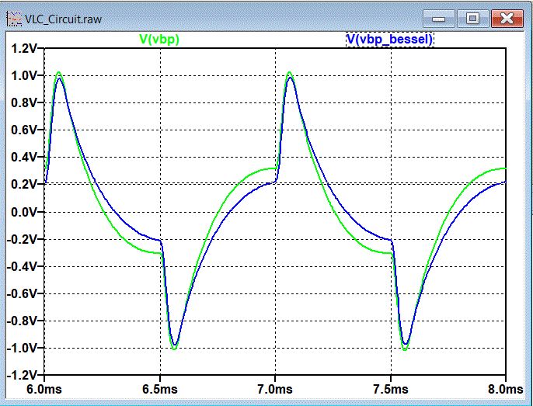Click the 0.6V vertical axis label
Screen dimensions: 533x406
(x=23, y=130)
